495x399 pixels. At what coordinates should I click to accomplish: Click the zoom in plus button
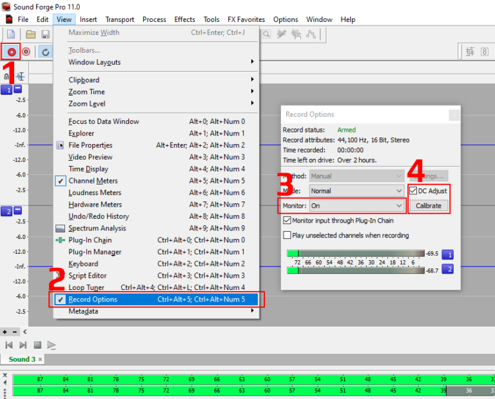click(x=5, y=332)
